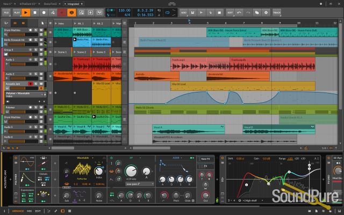
Task: Click the 110.00 tempo field
Action: (124, 10)
